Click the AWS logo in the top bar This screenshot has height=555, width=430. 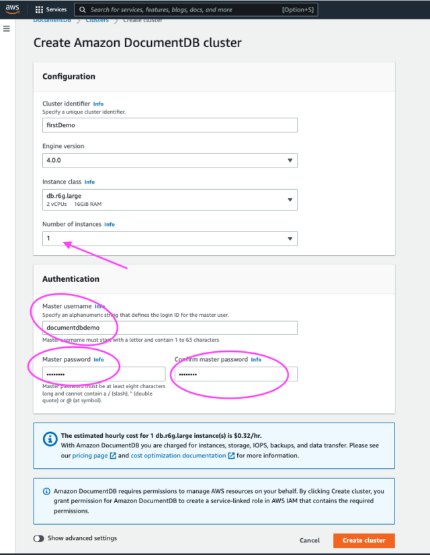[x=11, y=9]
